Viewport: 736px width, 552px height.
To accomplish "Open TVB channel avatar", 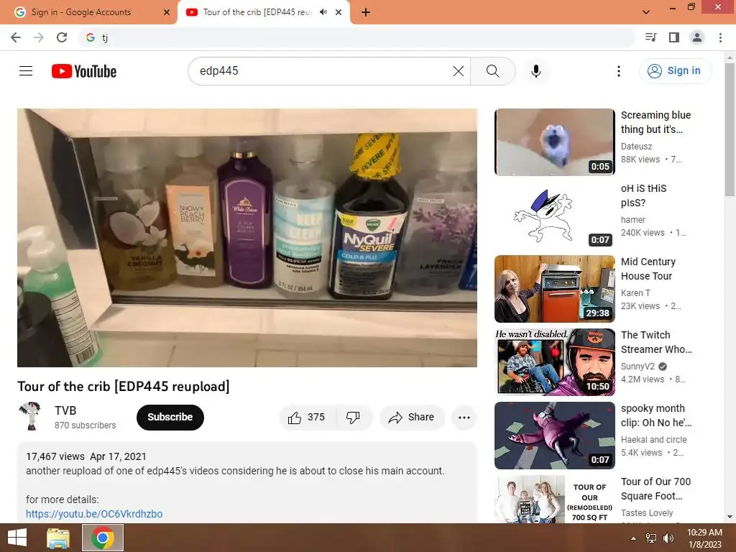I will click(x=31, y=416).
